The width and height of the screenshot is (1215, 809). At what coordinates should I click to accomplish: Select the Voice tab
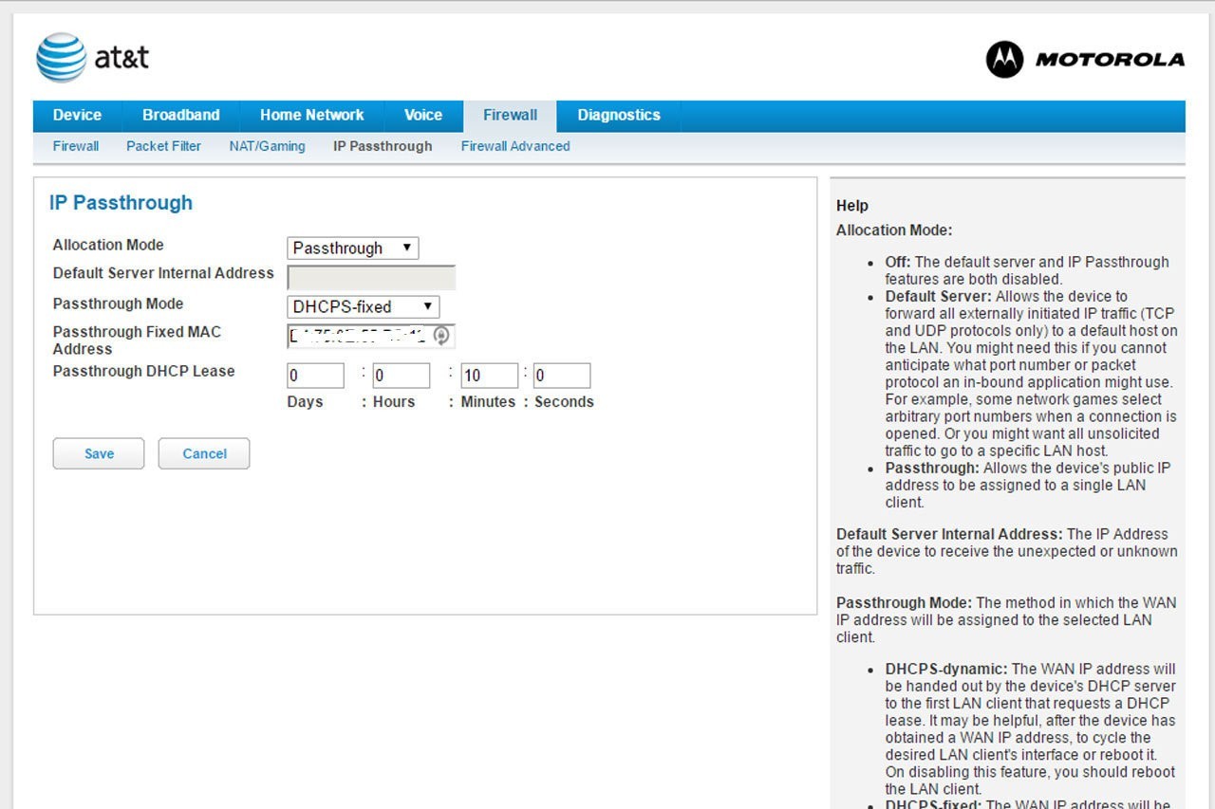(x=422, y=116)
